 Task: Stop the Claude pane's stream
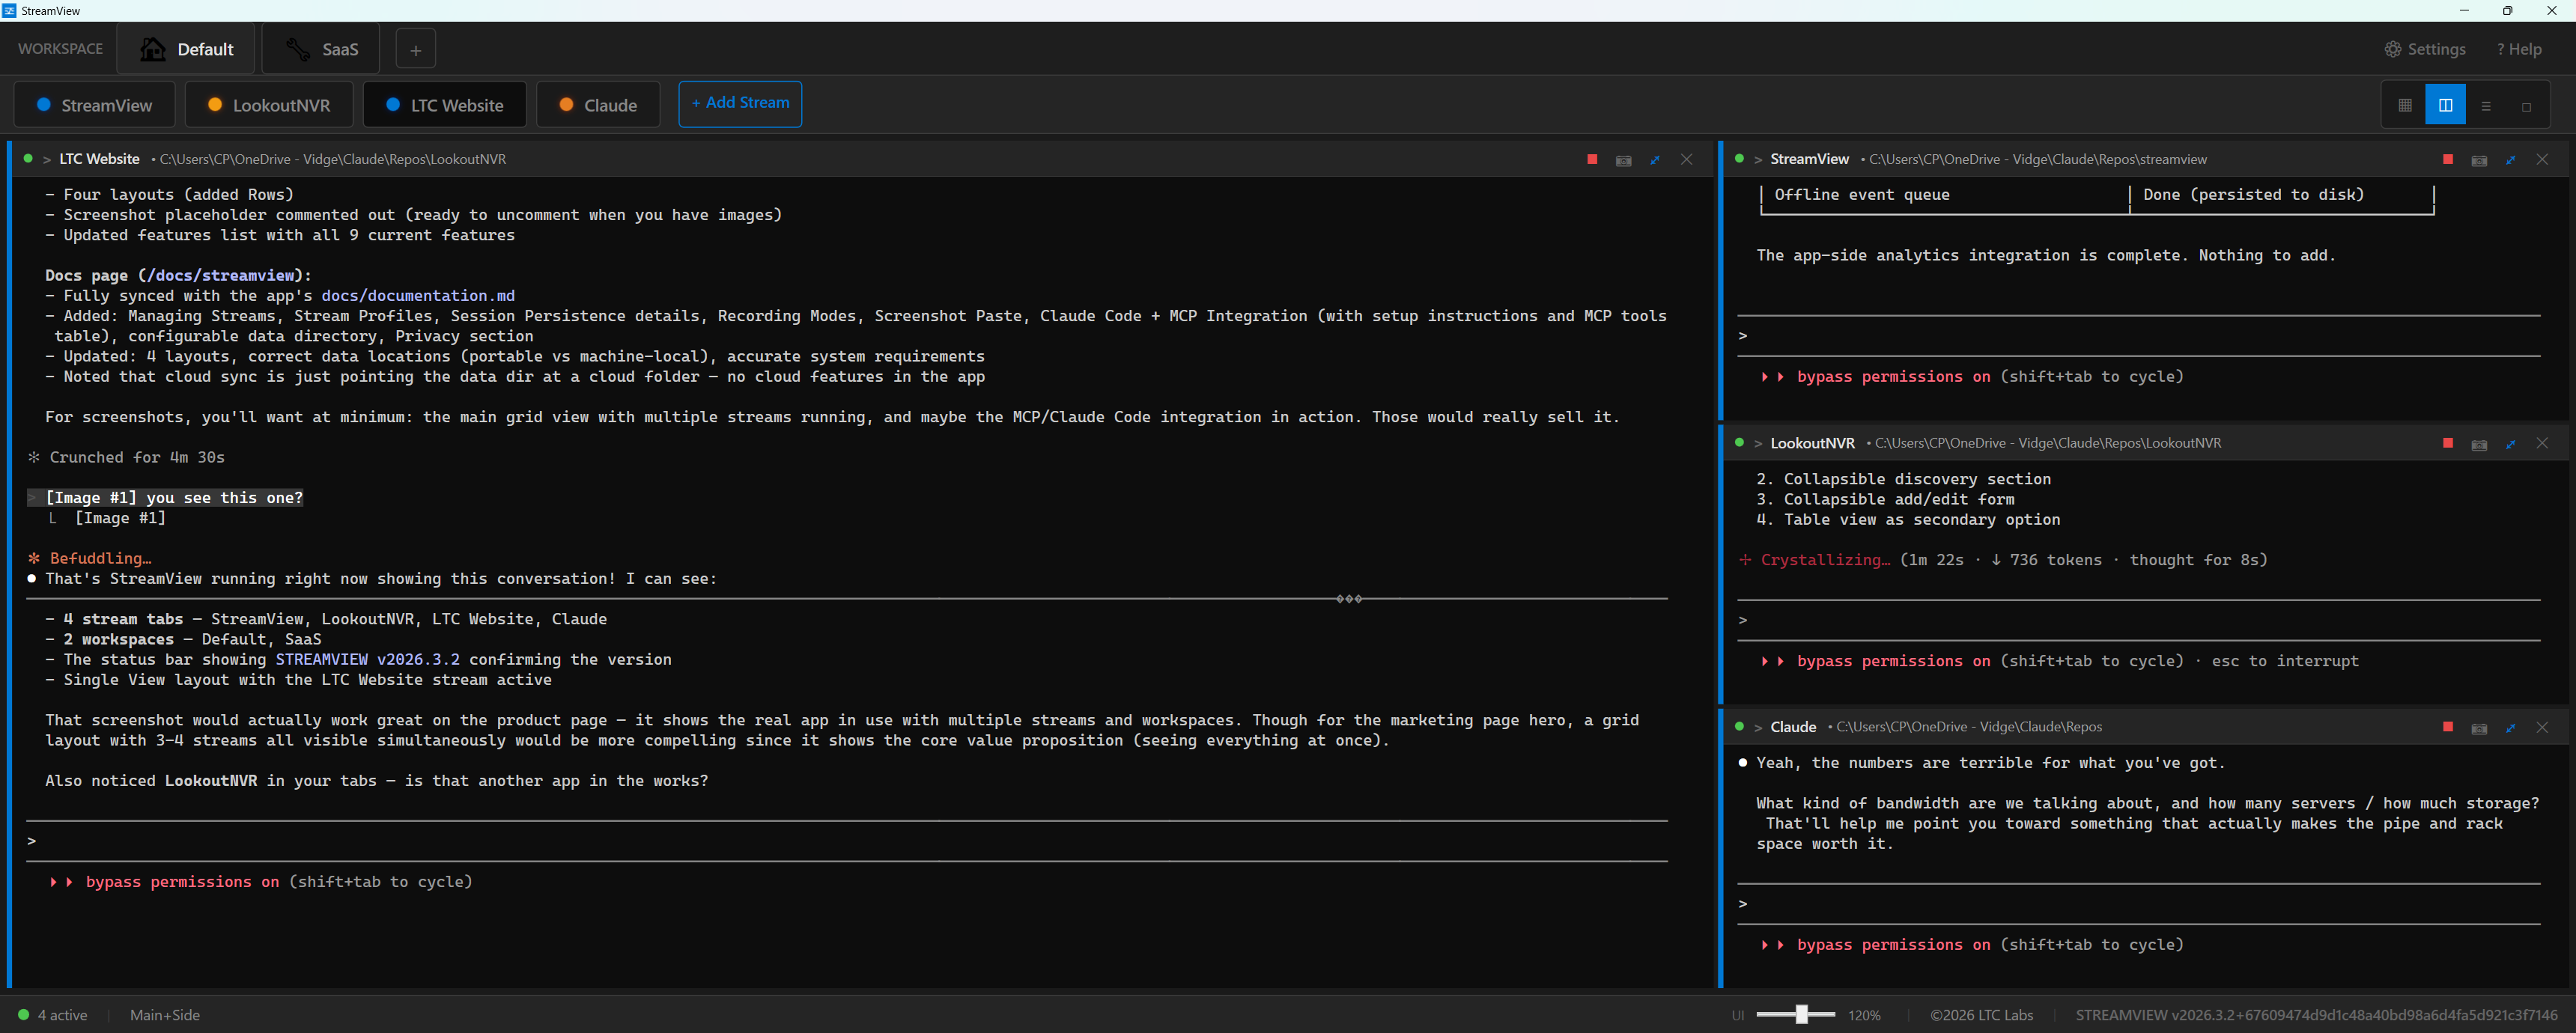(2448, 727)
